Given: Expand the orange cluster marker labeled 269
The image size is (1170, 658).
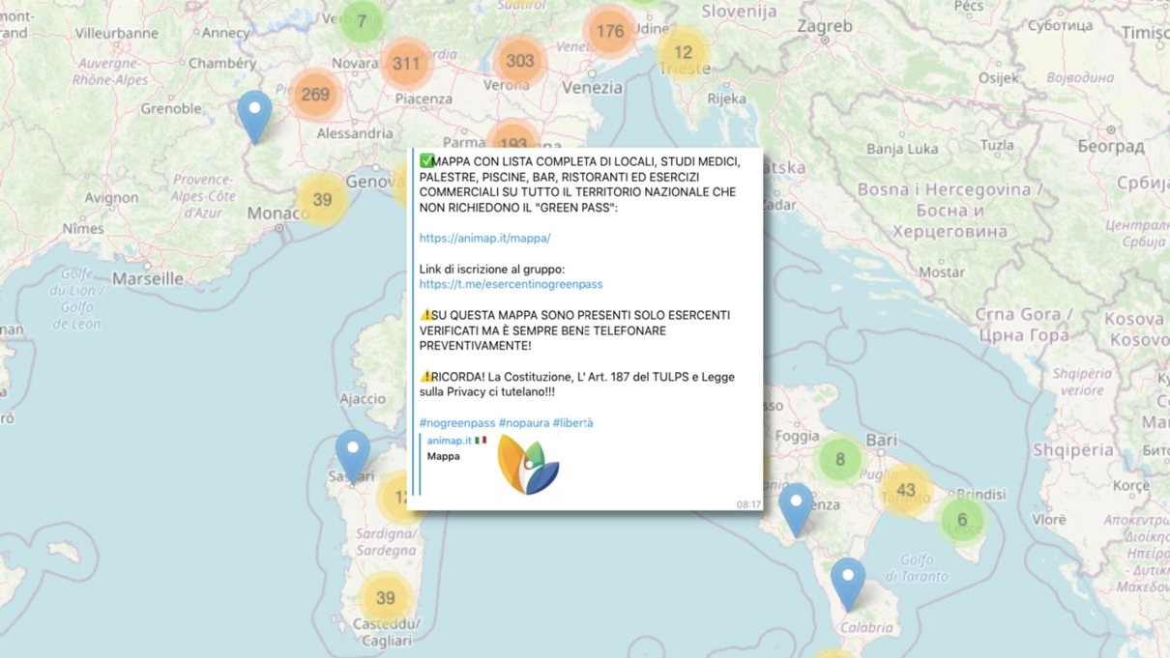Looking at the screenshot, I should pyautogui.click(x=315, y=95).
